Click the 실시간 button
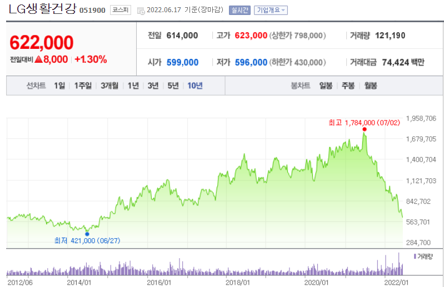444x287 pixels. 240,10
